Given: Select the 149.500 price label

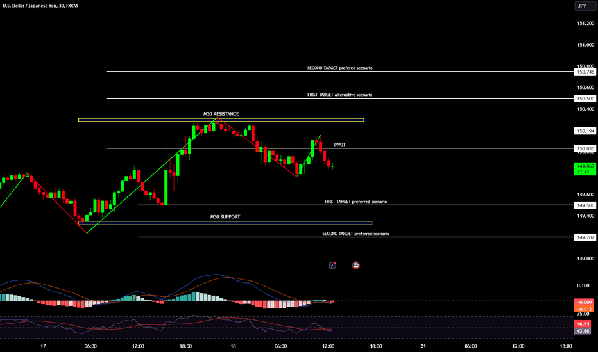Looking at the screenshot, I should pos(585,205).
